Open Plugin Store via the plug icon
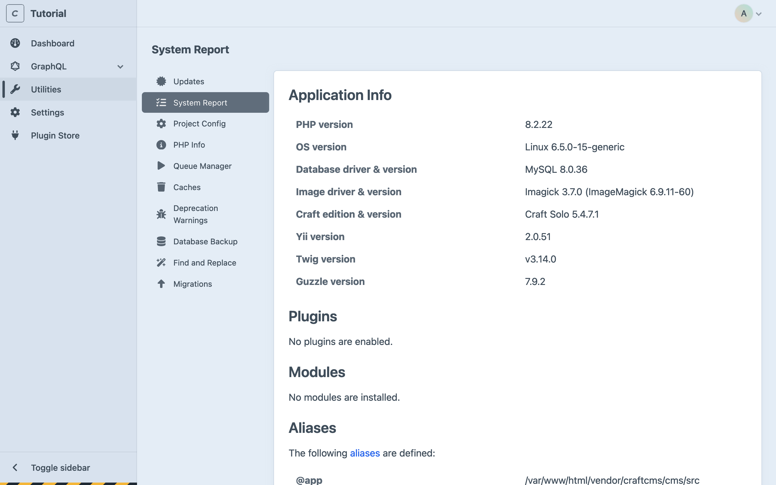 pyautogui.click(x=15, y=135)
